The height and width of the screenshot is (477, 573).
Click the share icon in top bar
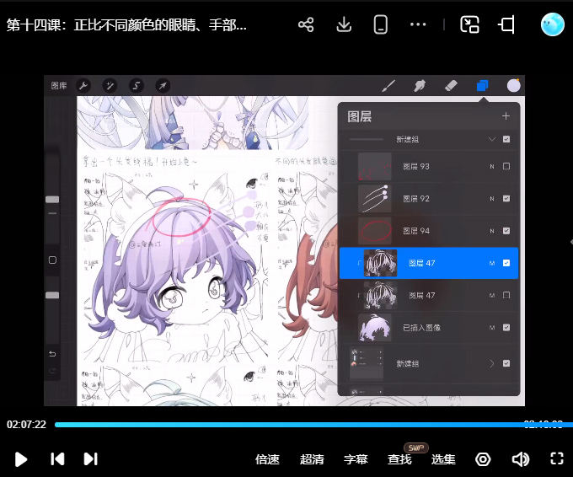306,24
